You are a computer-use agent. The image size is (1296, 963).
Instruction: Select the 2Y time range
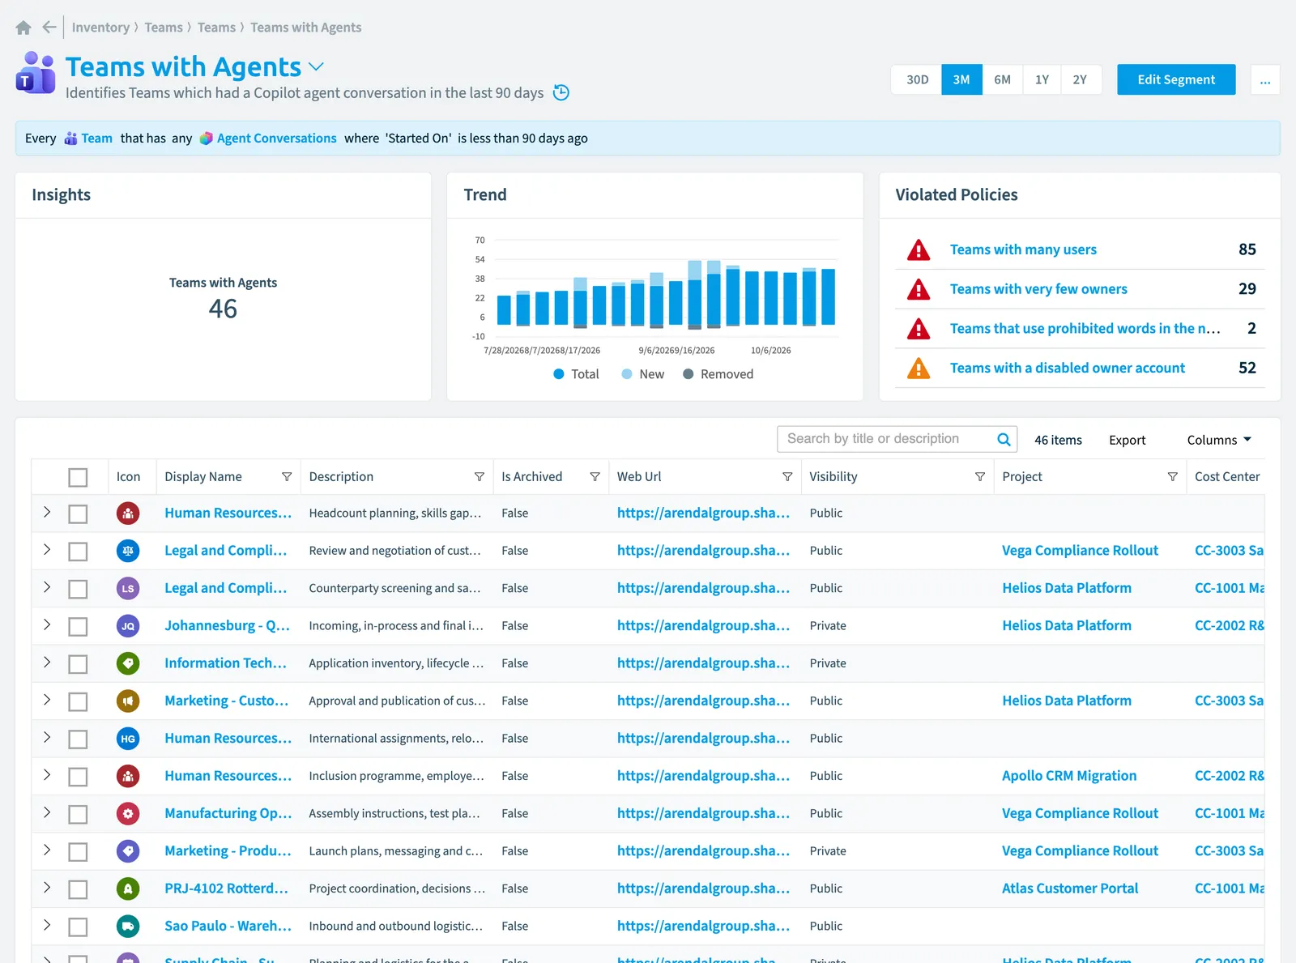1081,79
